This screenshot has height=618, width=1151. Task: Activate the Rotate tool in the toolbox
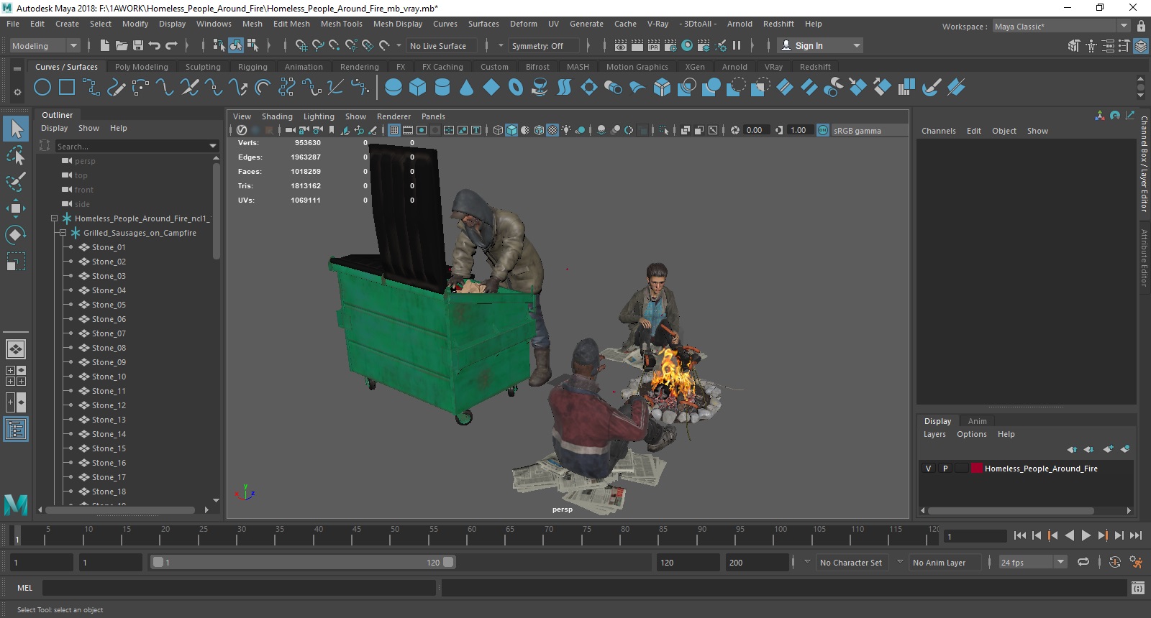click(x=16, y=235)
